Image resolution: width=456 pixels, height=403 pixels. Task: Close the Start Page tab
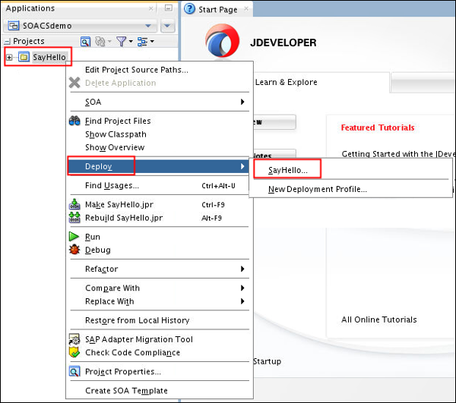coord(246,8)
